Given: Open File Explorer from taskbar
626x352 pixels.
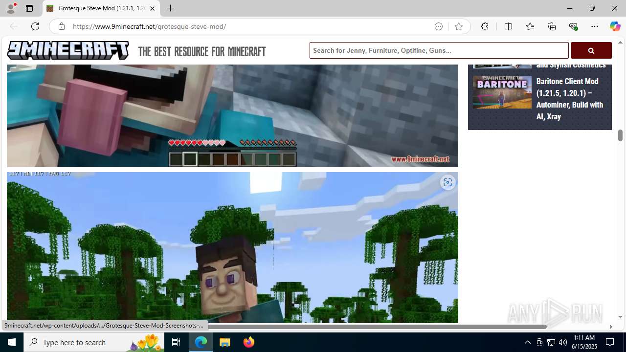Looking at the screenshot, I should 225,342.
